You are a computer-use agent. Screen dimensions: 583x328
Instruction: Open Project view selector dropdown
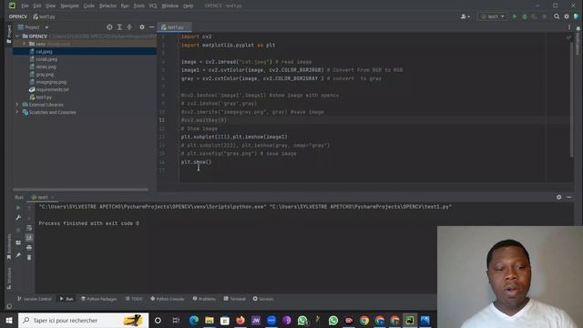pos(34,27)
